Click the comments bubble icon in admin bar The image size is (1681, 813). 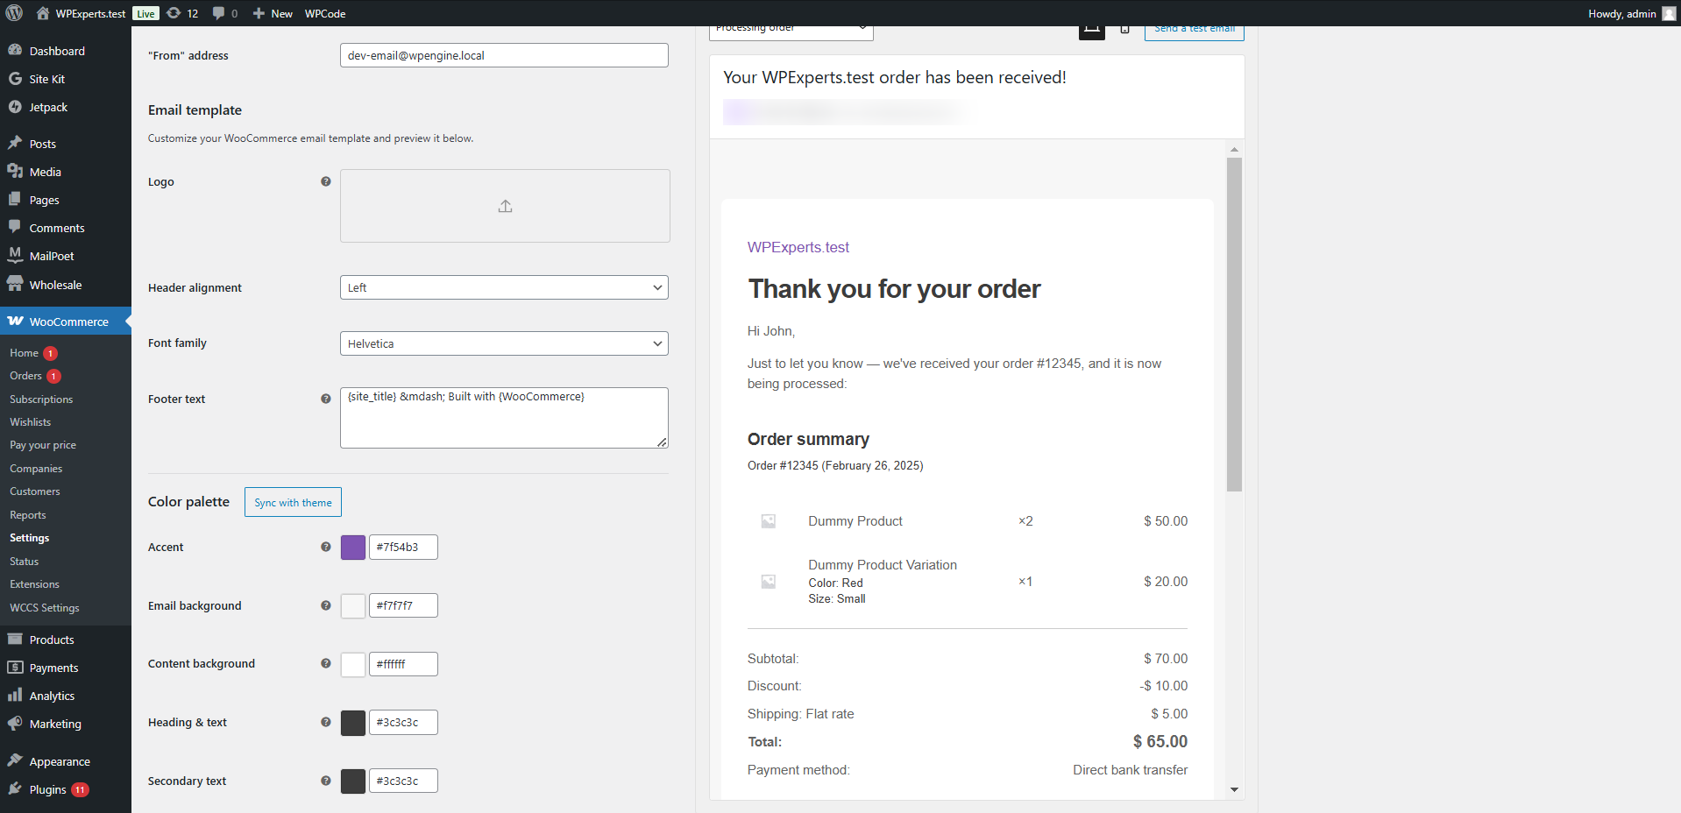[218, 13]
